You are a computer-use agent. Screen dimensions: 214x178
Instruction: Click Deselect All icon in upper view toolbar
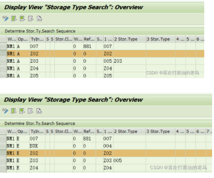tap(31, 19)
